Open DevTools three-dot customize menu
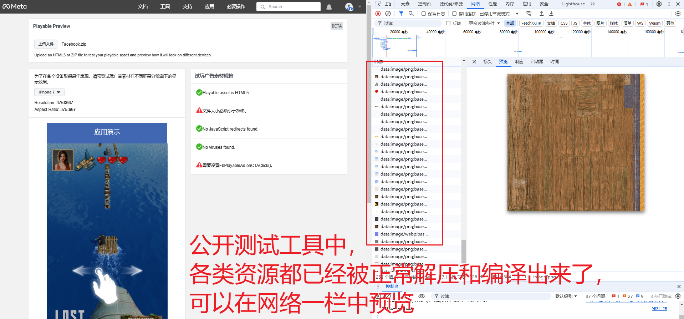Viewport: 684px width, 319px height. (x=669, y=4)
